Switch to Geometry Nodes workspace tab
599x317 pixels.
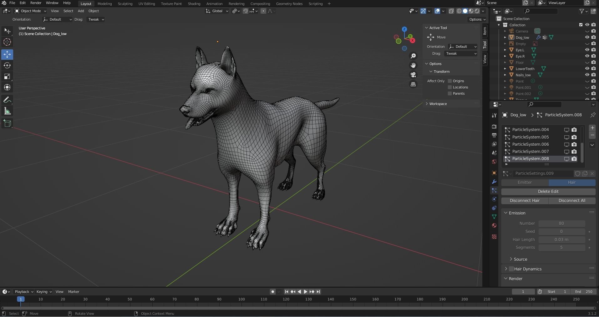click(x=289, y=4)
